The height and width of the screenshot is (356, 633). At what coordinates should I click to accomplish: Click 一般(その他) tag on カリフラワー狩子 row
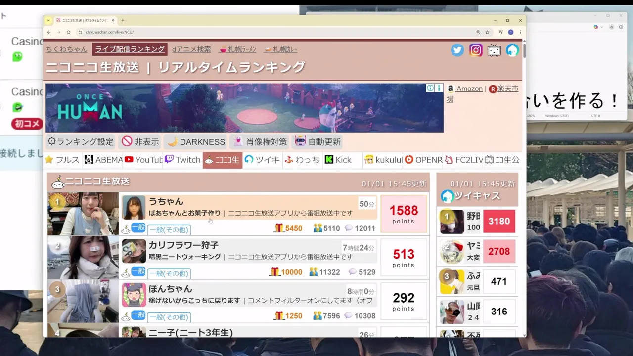click(x=169, y=273)
